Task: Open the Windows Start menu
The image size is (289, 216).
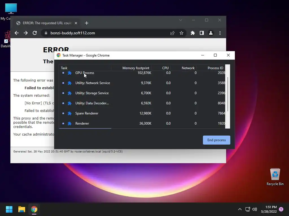Action: click(9, 209)
